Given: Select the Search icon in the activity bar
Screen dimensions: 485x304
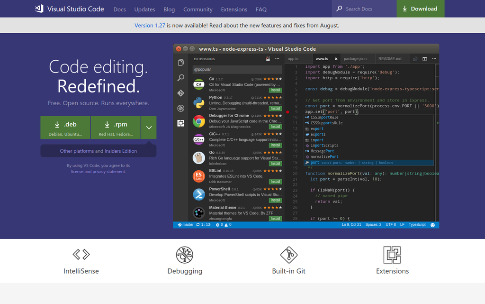Looking at the screenshot, I should tap(180, 78).
